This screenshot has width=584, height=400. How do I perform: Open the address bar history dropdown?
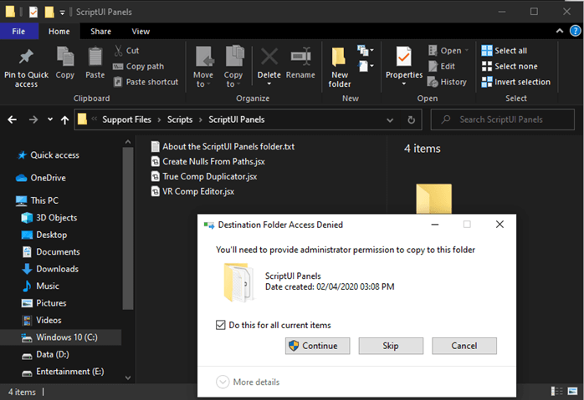390,120
